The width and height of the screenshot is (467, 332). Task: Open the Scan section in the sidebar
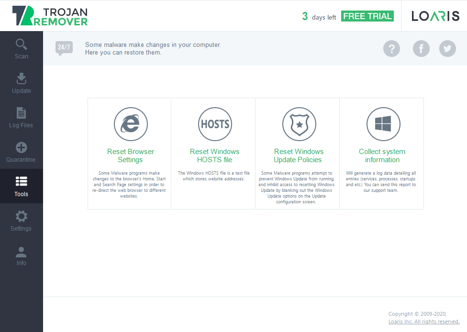pyautogui.click(x=22, y=49)
